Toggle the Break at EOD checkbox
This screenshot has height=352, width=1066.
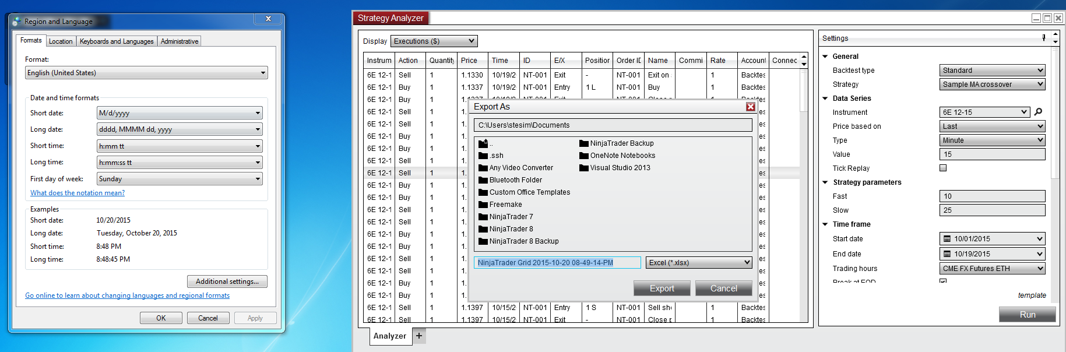coord(943,281)
